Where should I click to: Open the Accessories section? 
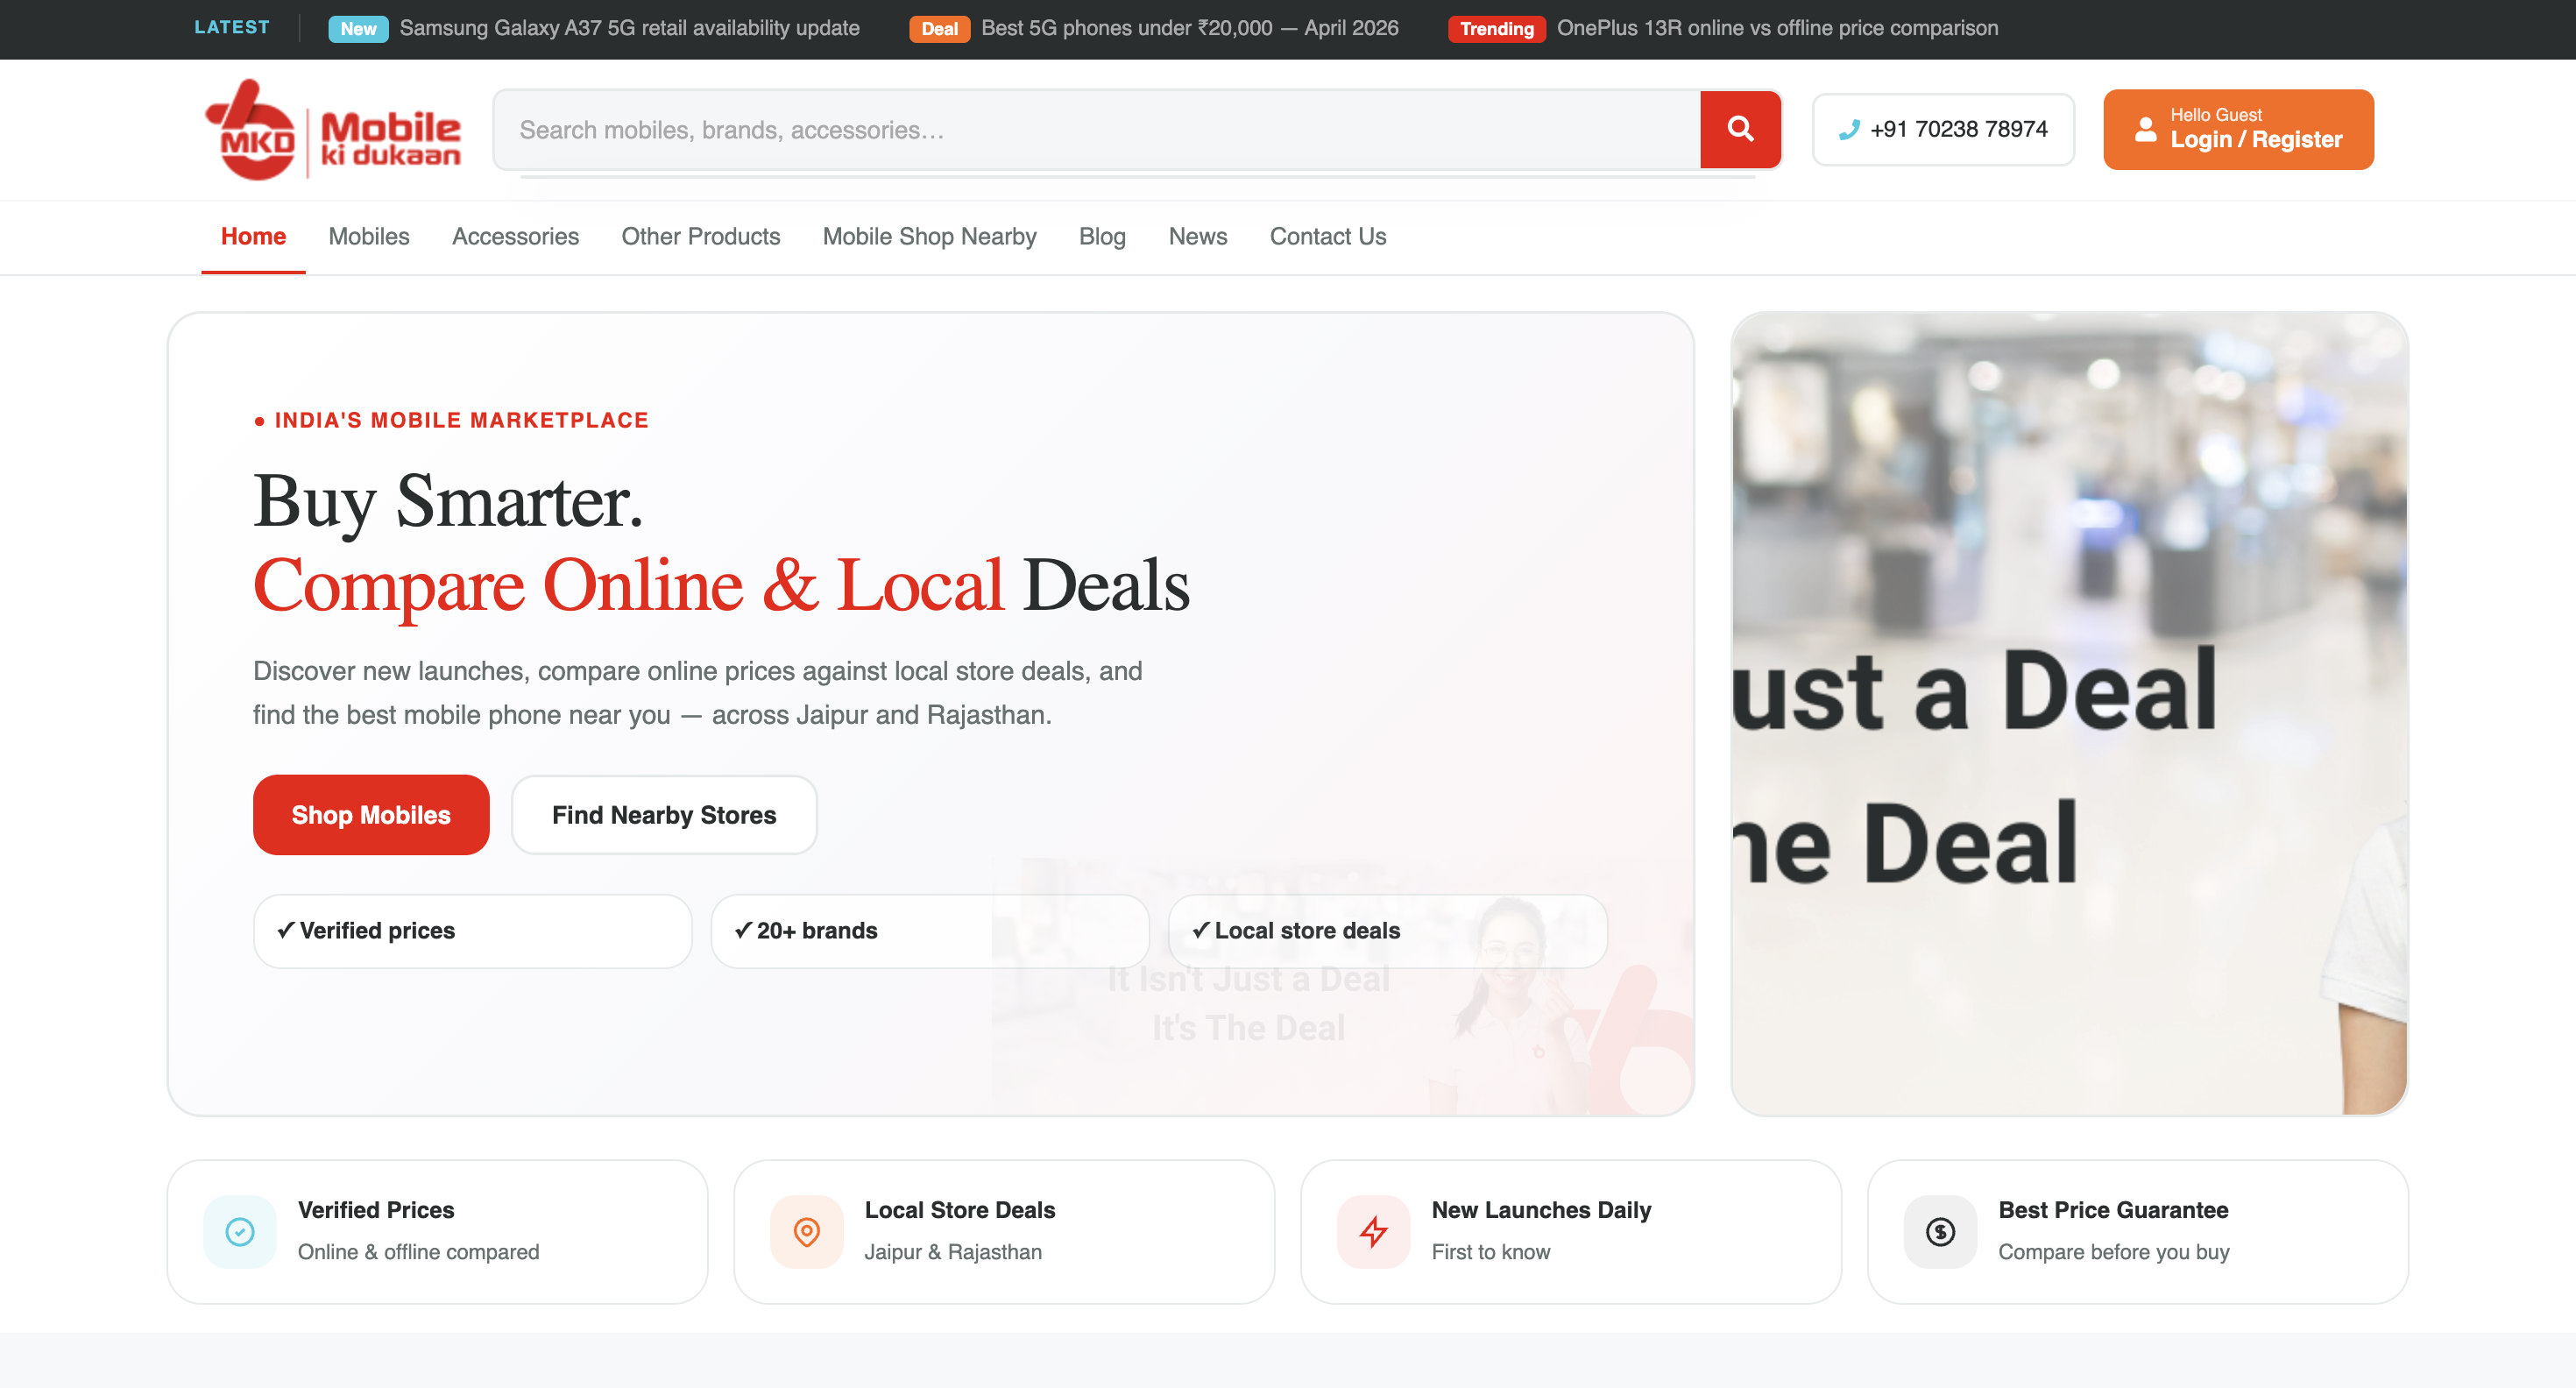[x=515, y=237]
